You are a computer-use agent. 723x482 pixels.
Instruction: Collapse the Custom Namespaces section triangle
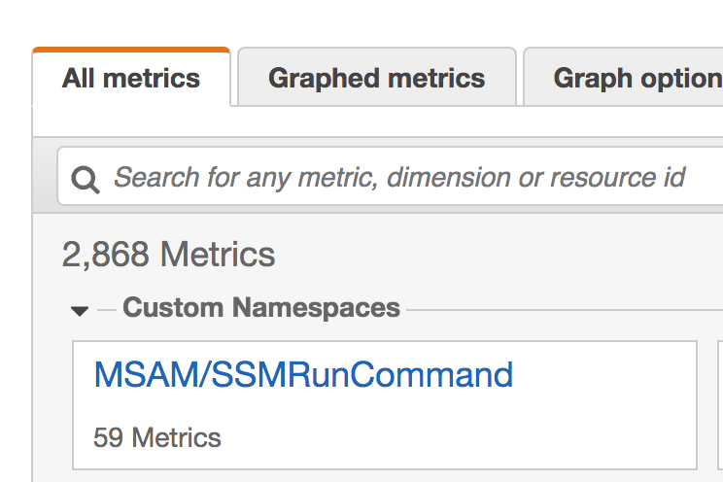click(80, 311)
